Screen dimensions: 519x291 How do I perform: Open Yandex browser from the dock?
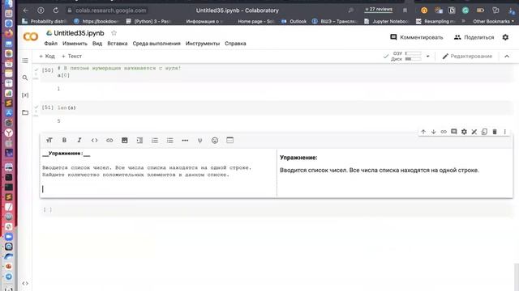pyautogui.click(x=9, y=133)
